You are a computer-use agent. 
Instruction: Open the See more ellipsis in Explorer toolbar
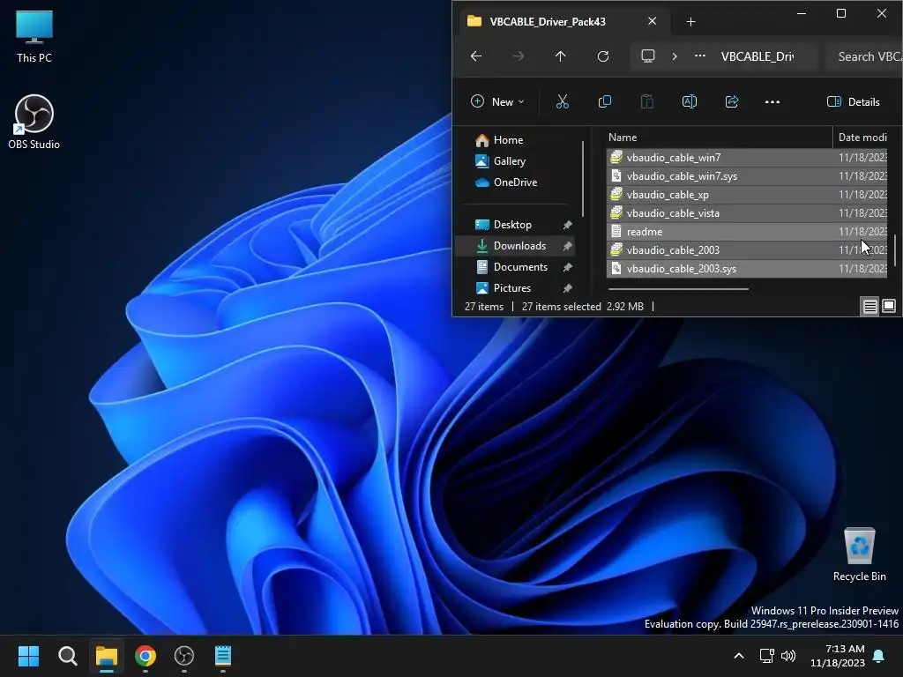click(772, 102)
